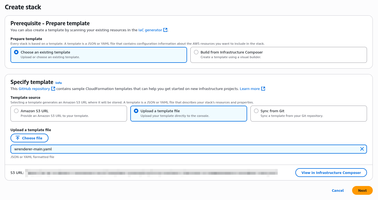Click the external link icon beside GitHub repository
The width and height of the screenshot is (378, 200).
(53, 89)
